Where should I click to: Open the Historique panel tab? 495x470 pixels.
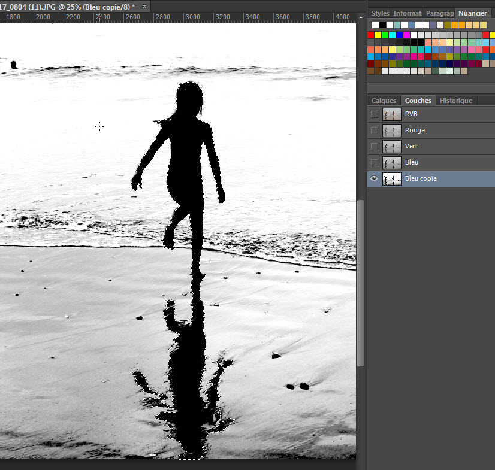pyautogui.click(x=456, y=101)
